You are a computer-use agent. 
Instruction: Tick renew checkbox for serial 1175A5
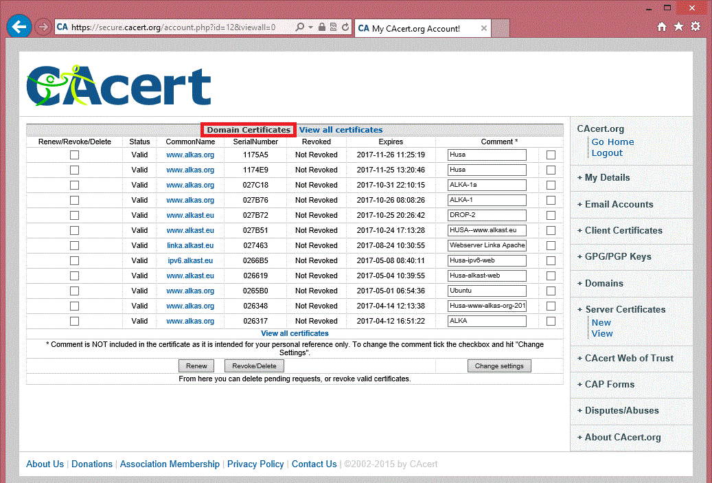pos(74,155)
